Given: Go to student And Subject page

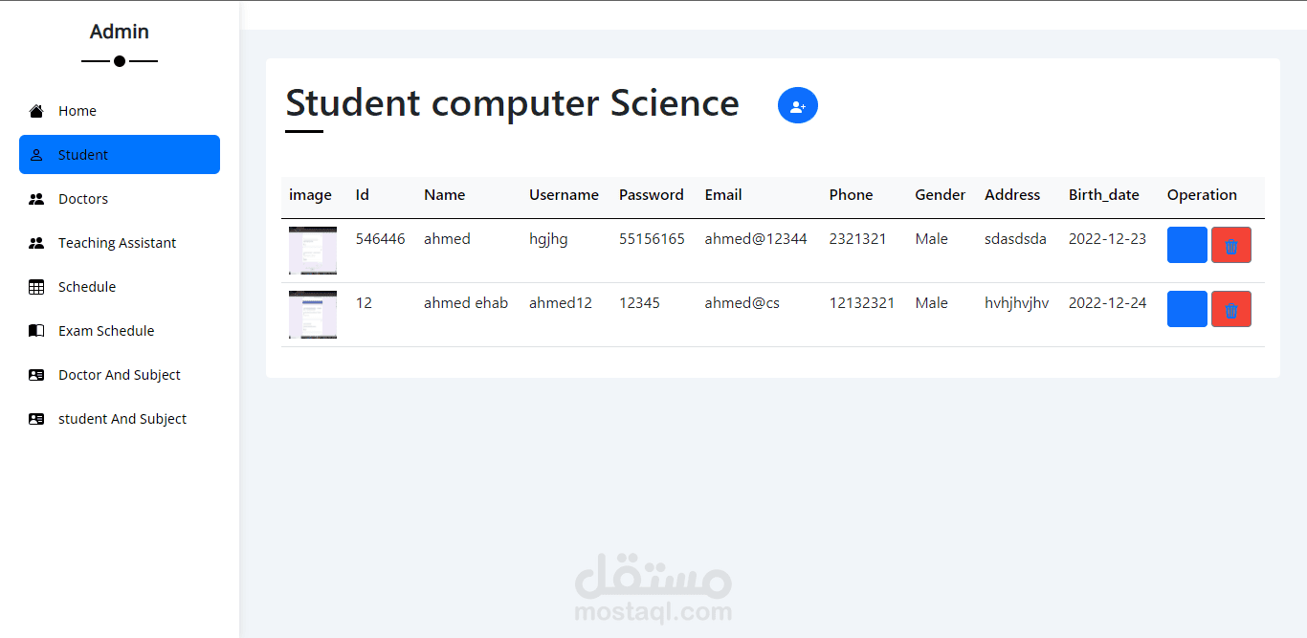Looking at the screenshot, I should tap(122, 419).
